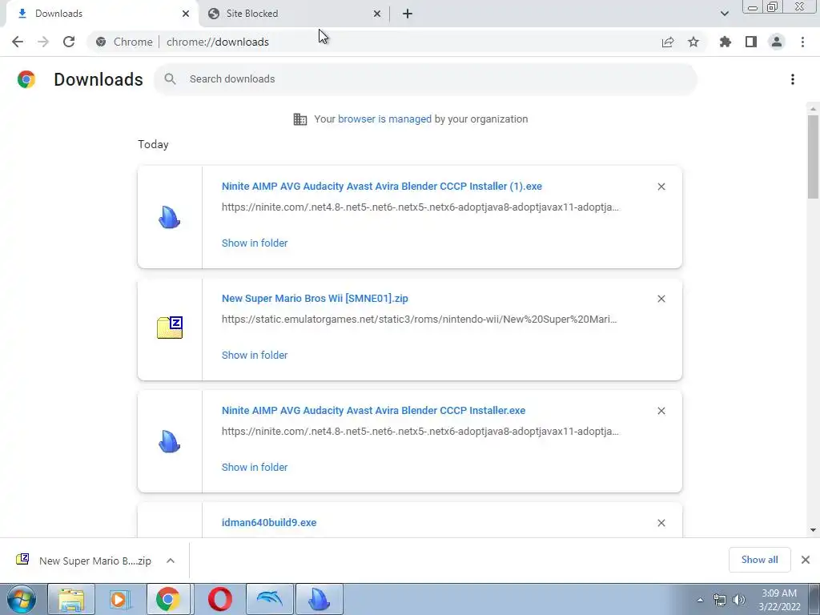Open New Super Mario Bros Wii zip link
Image resolution: width=820 pixels, height=615 pixels.
(315, 299)
